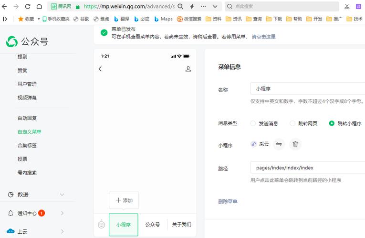365x238 pixels.
Task: Open the 推广 bookmark folder
Action: point(334,19)
